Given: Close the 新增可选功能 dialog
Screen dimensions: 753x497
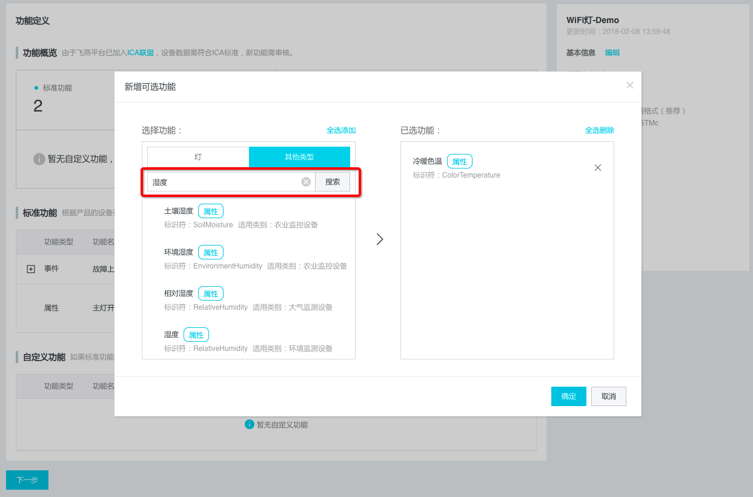Looking at the screenshot, I should tap(629, 85).
